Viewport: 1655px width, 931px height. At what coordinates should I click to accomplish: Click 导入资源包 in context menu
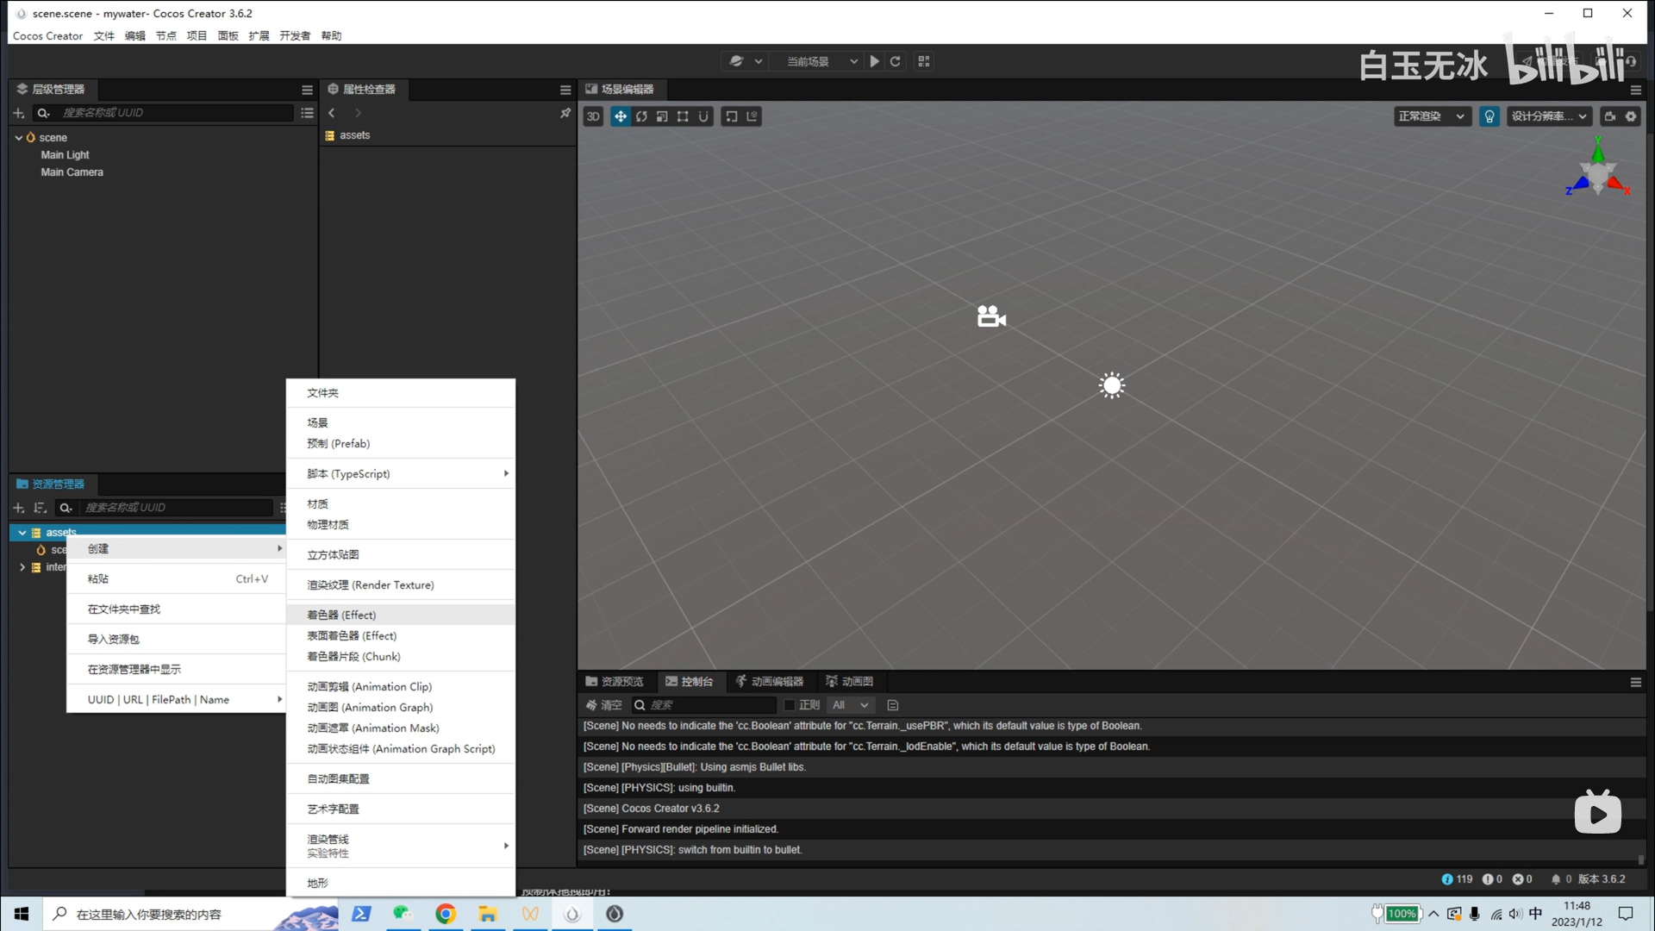(112, 639)
